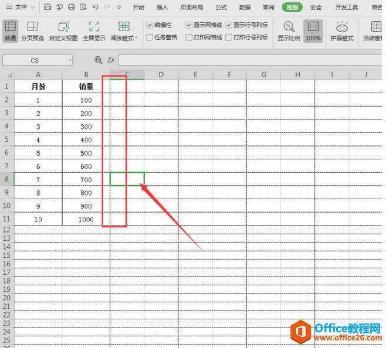
Task: Select row 1 header
Action: [x=6, y=86]
